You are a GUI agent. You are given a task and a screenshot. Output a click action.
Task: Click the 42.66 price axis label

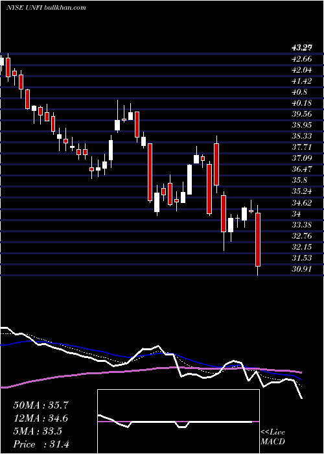pyautogui.click(x=301, y=59)
